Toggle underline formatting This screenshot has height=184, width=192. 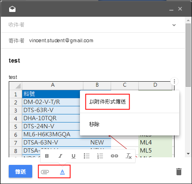tap(74, 156)
